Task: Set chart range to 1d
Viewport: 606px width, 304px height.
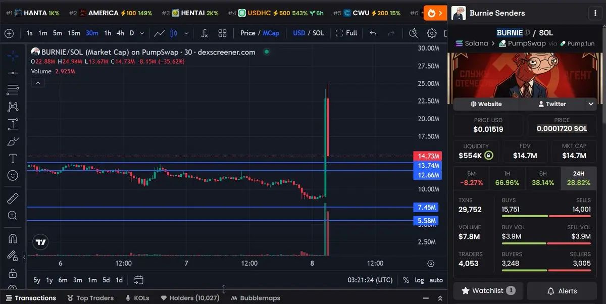Action: coord(119,280)
